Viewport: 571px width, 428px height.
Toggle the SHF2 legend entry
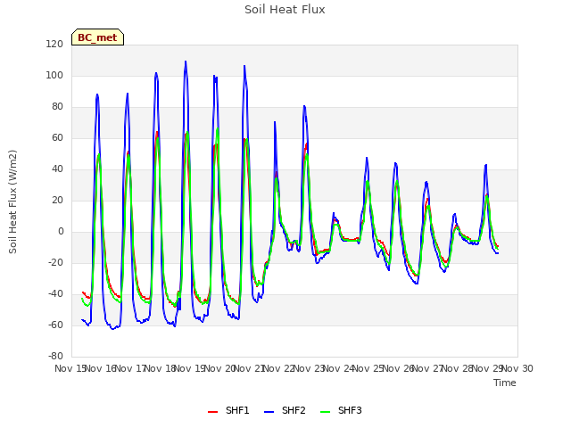[285, 410]
